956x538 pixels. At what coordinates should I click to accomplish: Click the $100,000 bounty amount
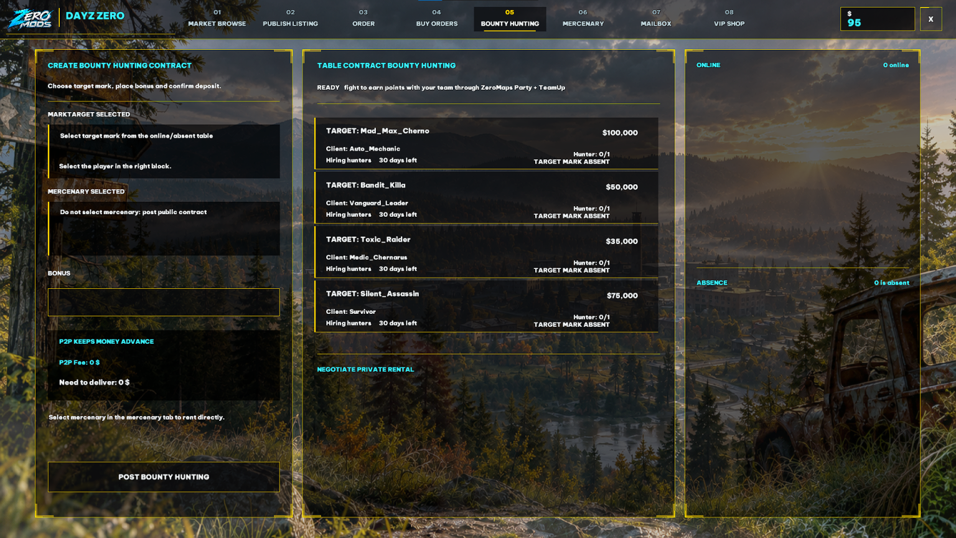coord(620,133)
